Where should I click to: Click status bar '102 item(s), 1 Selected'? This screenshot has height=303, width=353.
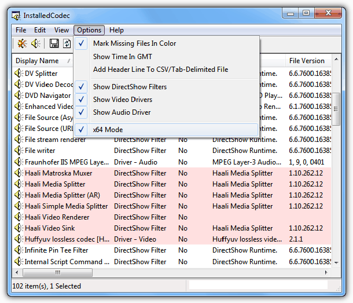click(x=47, y=286)
